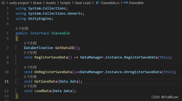Click the opening brace on line 6
Screen dimensions: 182x101
[x=17, y=38]
